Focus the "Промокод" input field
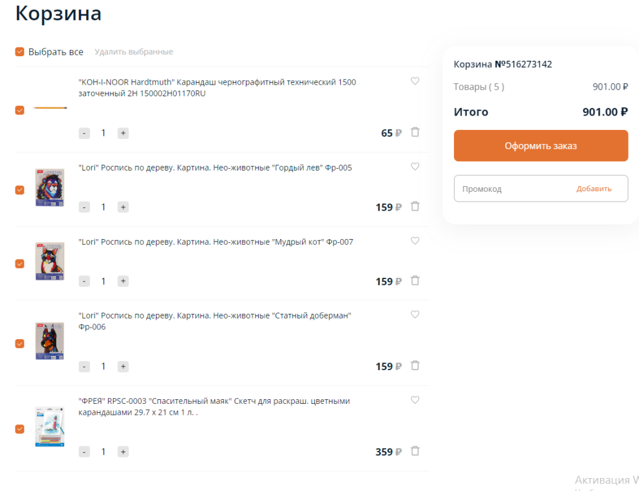The image size is (639, 491). pyautogui.click(x=511, y=189)
